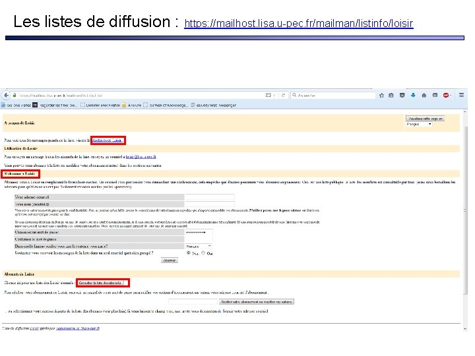This screenshot has height=356, width=475.
Task: Click the unsubscribe or edit options button
Action: click(256, 302)
